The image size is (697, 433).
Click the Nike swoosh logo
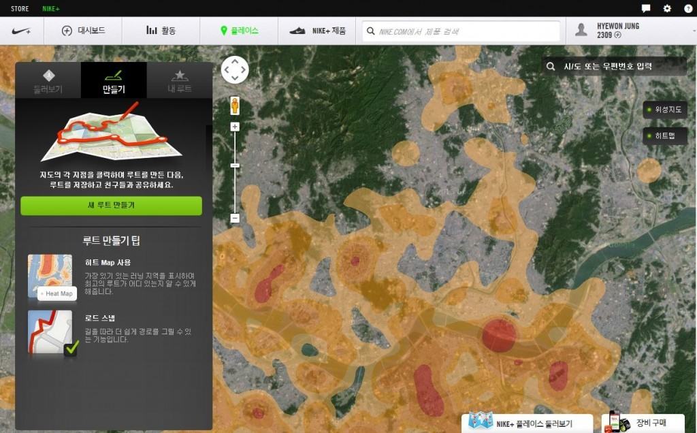point(22,31)
